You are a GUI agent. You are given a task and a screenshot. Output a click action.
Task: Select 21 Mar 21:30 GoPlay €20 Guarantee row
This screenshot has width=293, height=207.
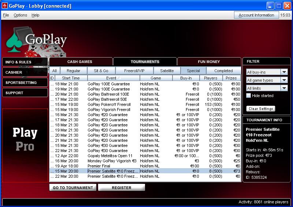[x=145, y=140]
